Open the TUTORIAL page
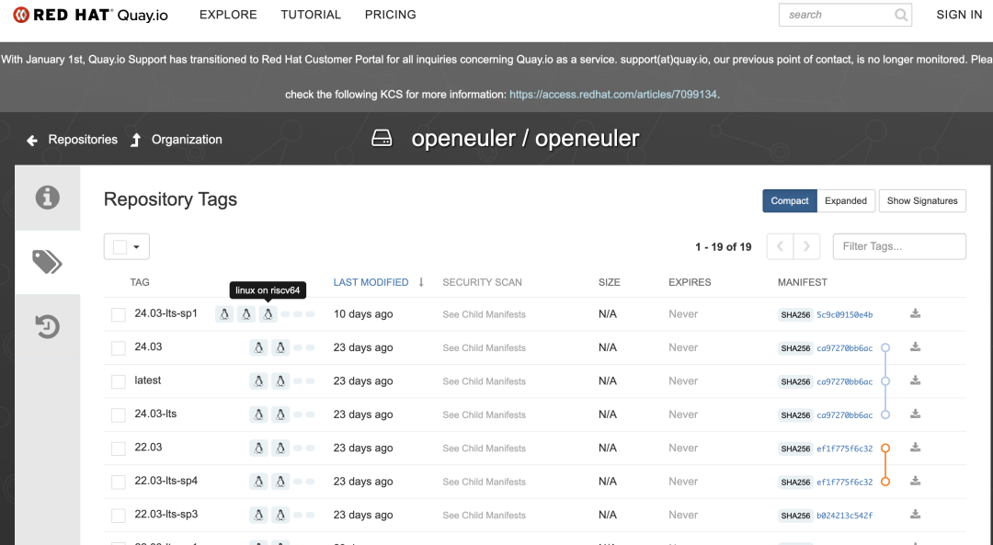Screen dimensions: 993x545 pyautogui.click(x=311, y=15)
